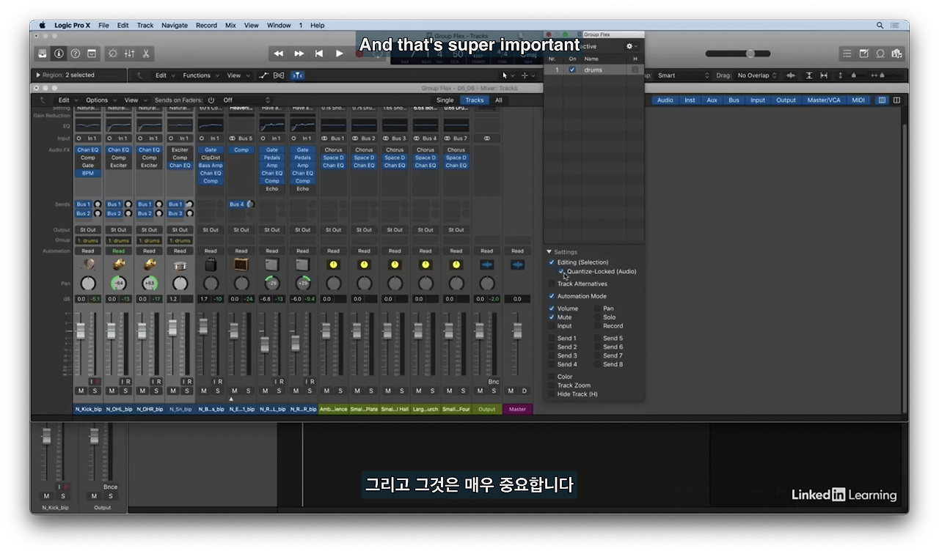Uncheck Quantize-Locked (Audio) checkbox
The height and width of the screenshot is (554, 939).
coord(561,271)
